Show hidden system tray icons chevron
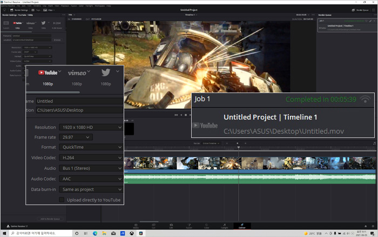 point(326,233)
